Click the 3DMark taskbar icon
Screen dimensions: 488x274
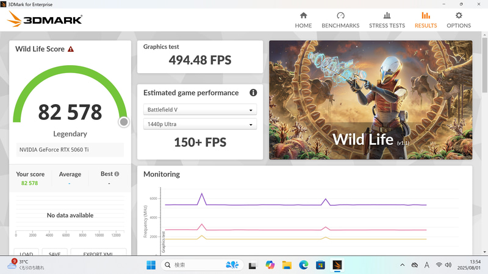click(337, 265)
